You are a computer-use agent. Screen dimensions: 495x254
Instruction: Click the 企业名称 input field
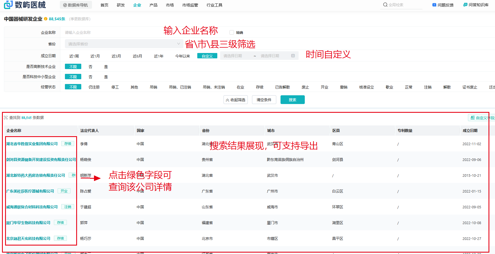coord(113,32)
